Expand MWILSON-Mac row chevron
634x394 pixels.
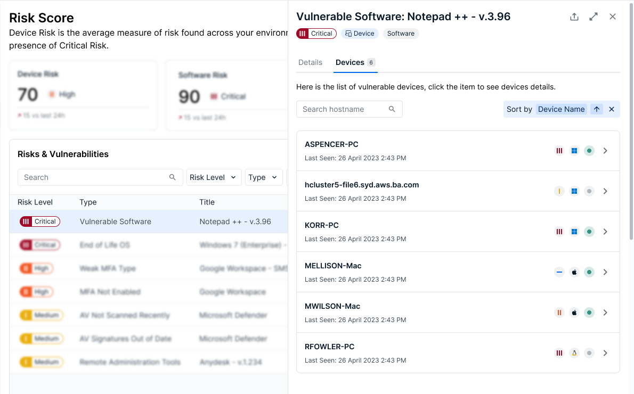tap(605, 313)
